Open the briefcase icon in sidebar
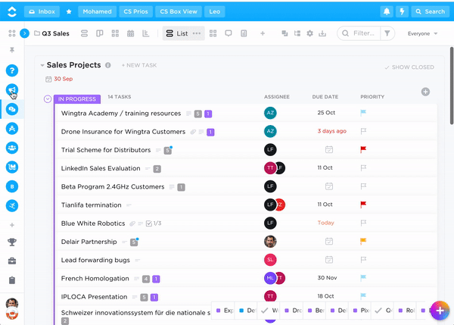 coord(12,261)
